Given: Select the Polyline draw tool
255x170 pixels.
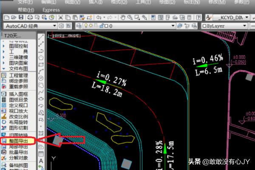Looking at the screenshot, I should pos(41,51).
